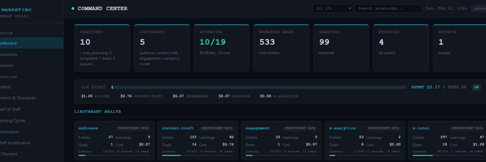Click engagement Entities value 33
This screenshot has height=162, width=486.
pos(278,137)
